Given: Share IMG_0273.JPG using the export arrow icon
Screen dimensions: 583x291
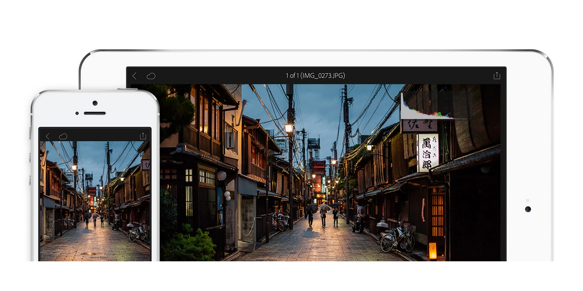Looking at the screenshot, I should [497, 76].
